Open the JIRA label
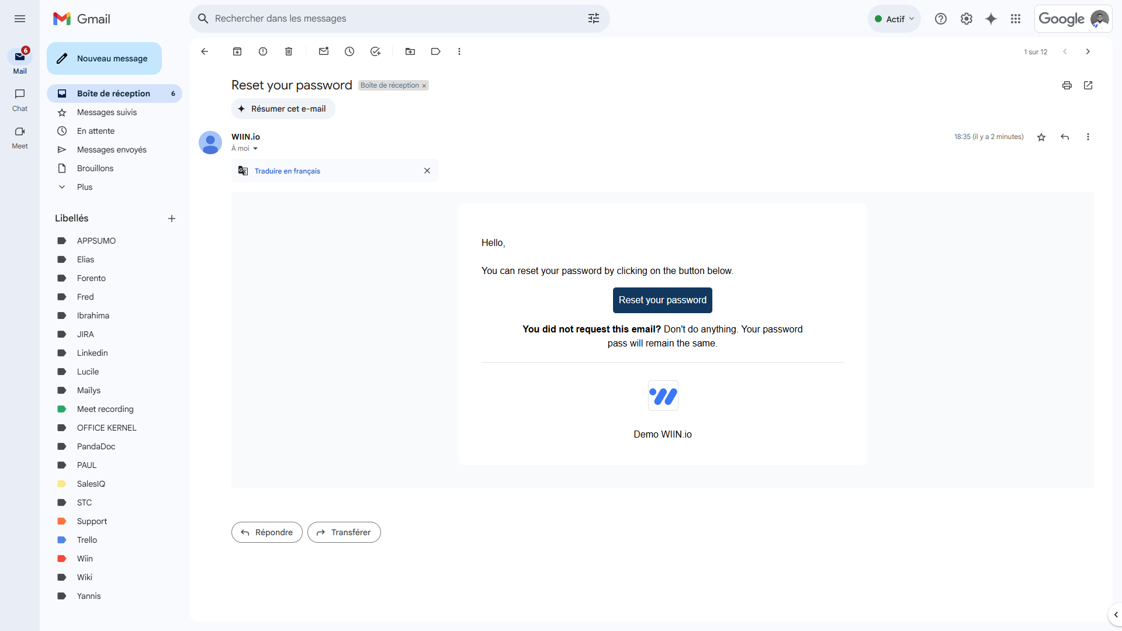Image resolution: width=1122 pixels, height=631 pixels. pos(114,334)
